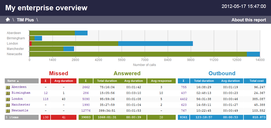Open the Aberdeen site link
Image resolution: width=271 pixels, height=128 pixels.
pyautogui.click(x=19, y=87)
